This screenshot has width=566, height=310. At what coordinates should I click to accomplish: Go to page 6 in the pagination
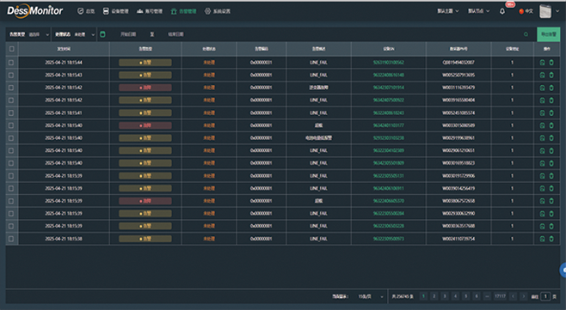pos(477,296)
